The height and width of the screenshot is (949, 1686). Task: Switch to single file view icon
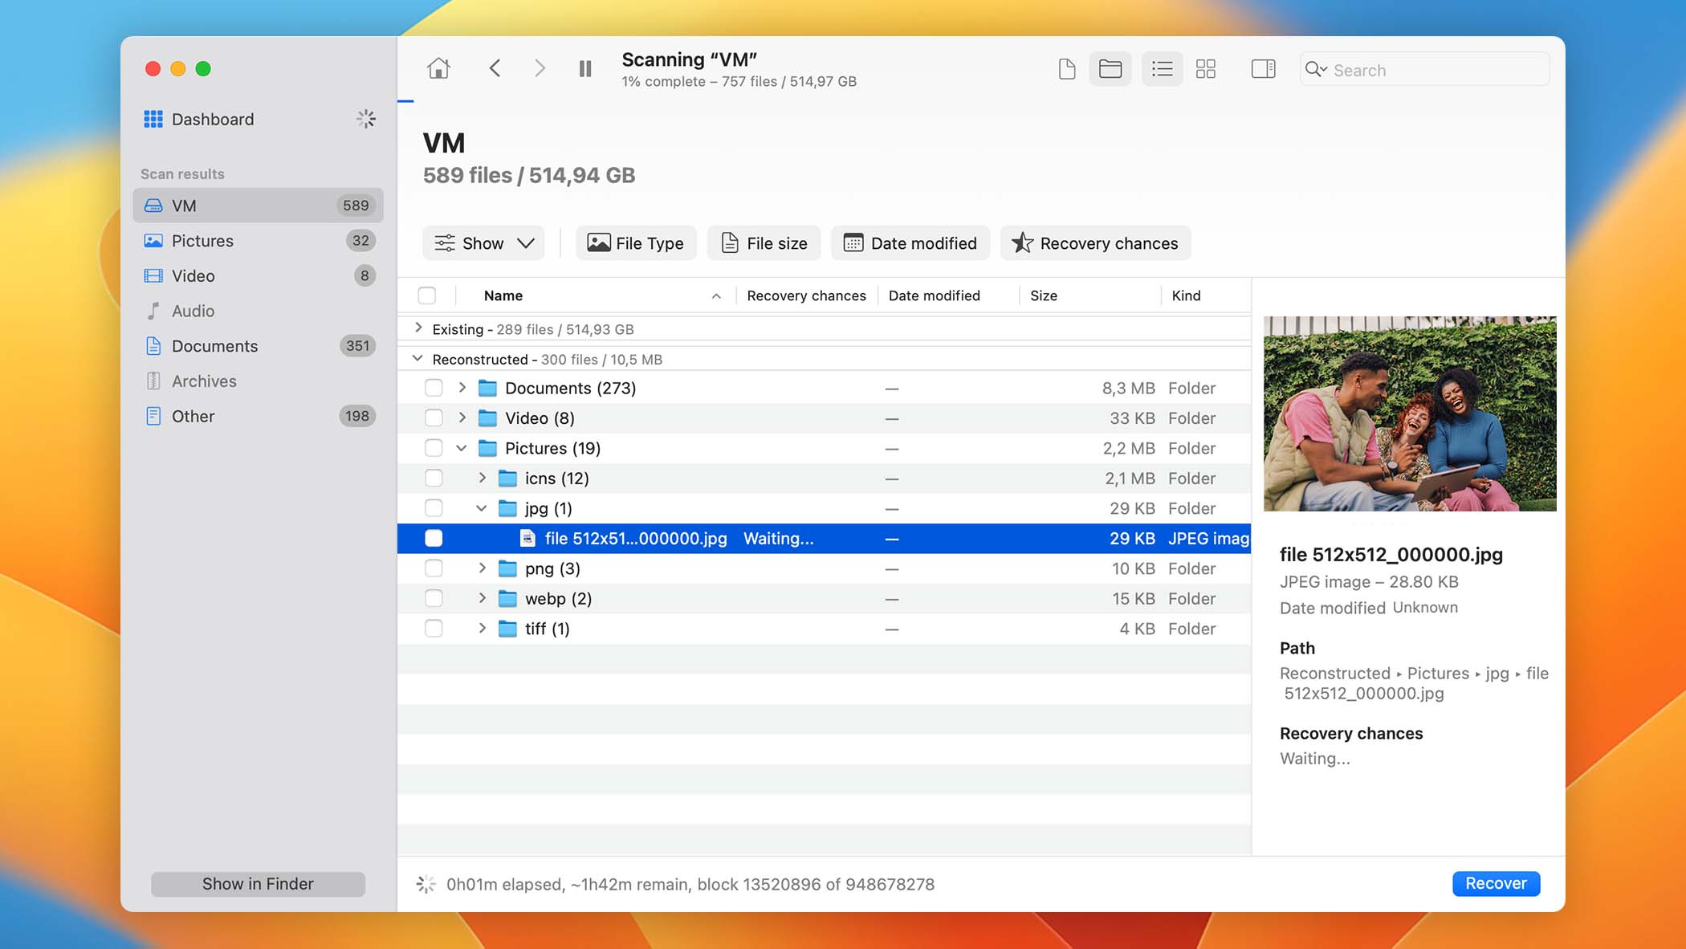coord(1067,69)
